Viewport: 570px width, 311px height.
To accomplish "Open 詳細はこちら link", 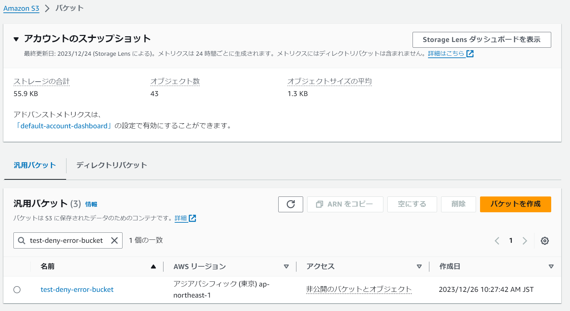I will 446,54.
